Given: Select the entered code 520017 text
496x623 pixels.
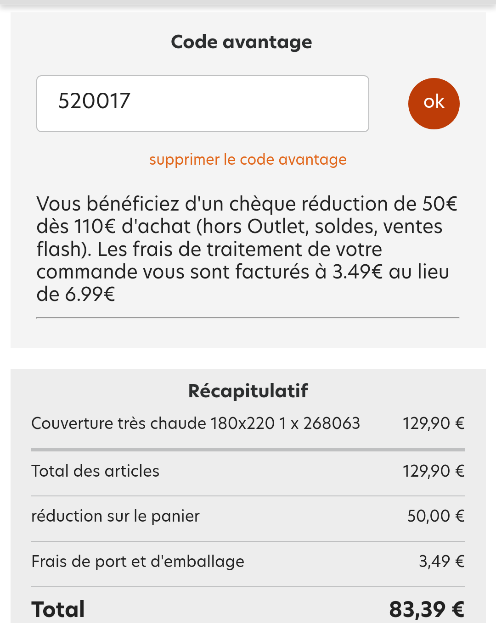Looking at the screenshot, I should click(x=94, y=101).
